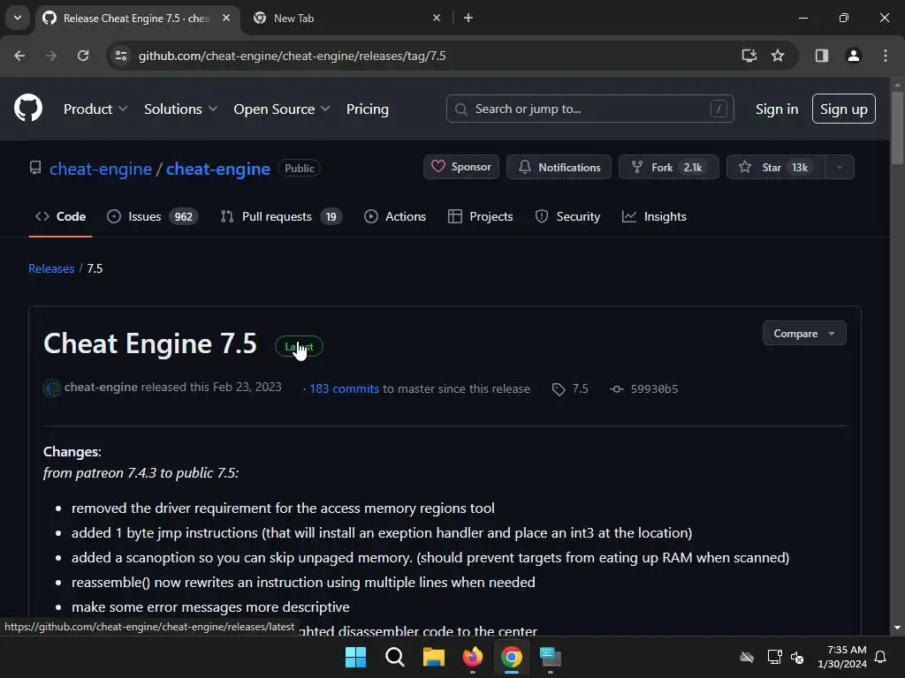Reload the page with refresh icon
The image size is (905, 678).
click(83, 56)
